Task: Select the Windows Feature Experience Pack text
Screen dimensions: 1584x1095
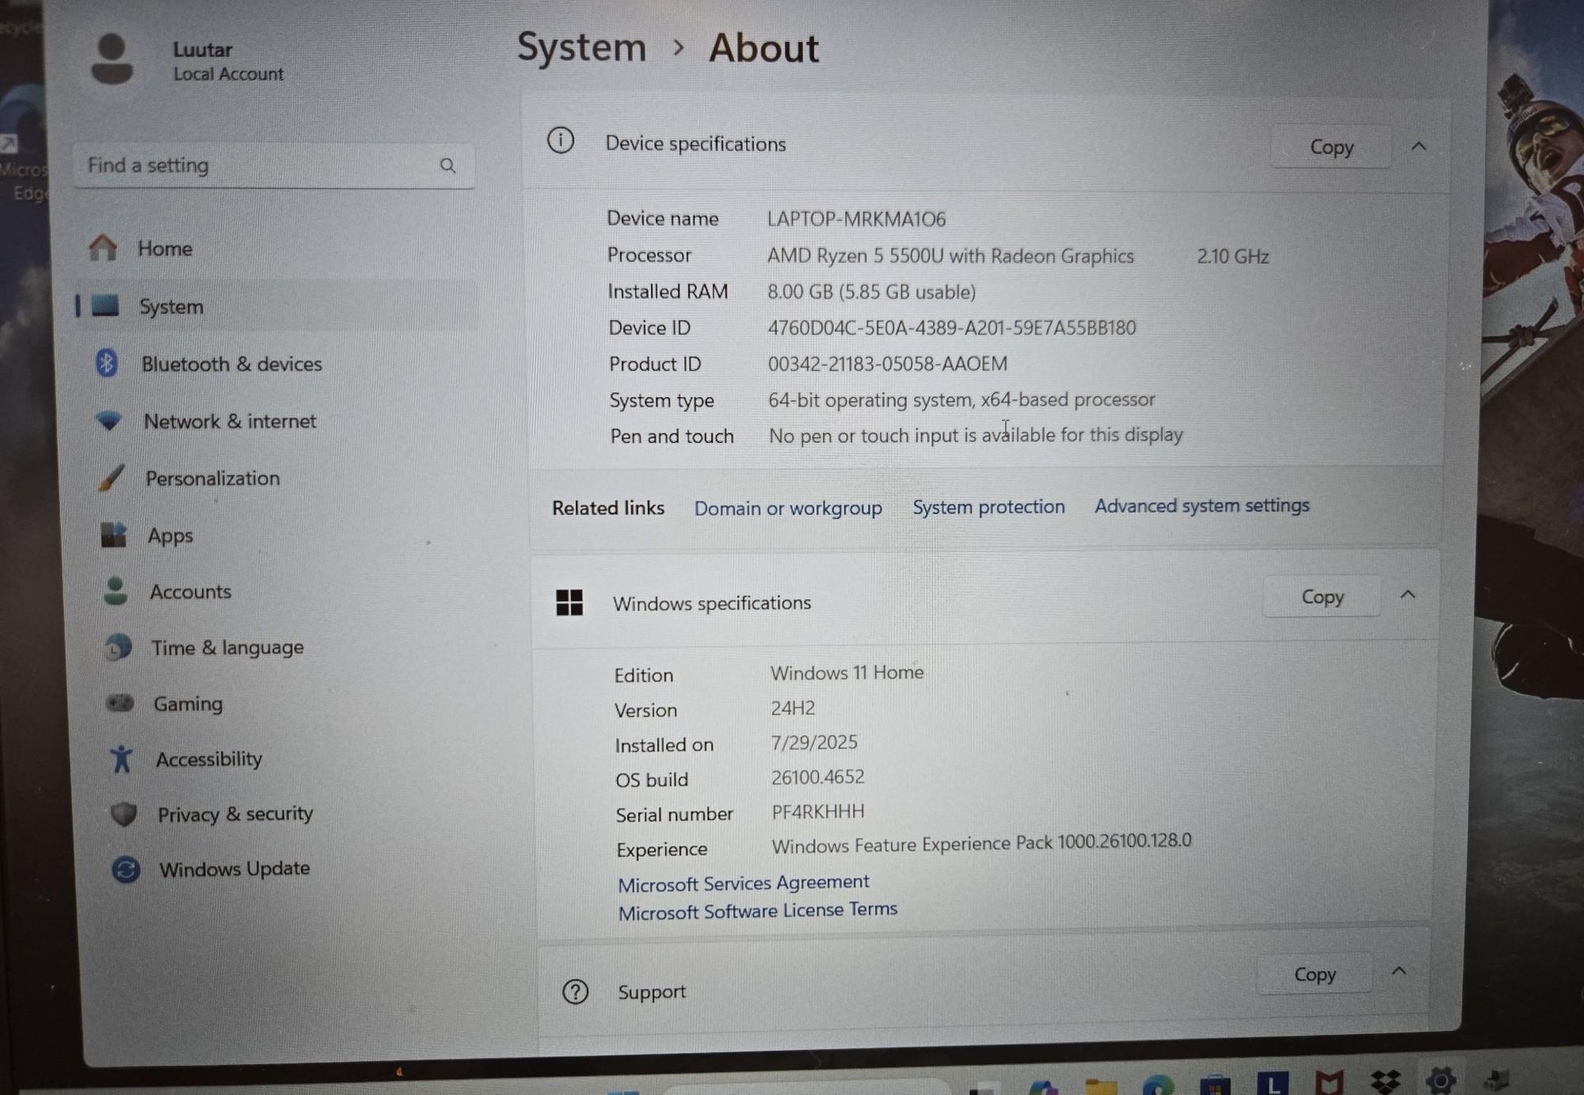Action: (981, 843)
